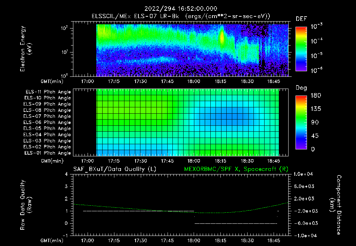Screen dimensions: 356x246
Task: Click the 10^0 electron energy tick label
Action: point(64,76)
